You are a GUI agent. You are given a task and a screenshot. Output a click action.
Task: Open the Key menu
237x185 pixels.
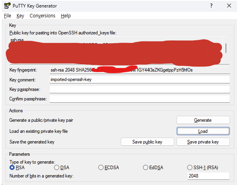(20, 16)
